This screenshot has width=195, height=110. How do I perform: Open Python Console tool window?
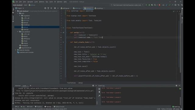pos(59,107)
